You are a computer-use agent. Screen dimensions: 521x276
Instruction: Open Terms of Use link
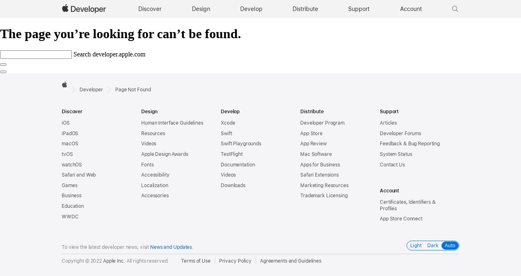196,261
